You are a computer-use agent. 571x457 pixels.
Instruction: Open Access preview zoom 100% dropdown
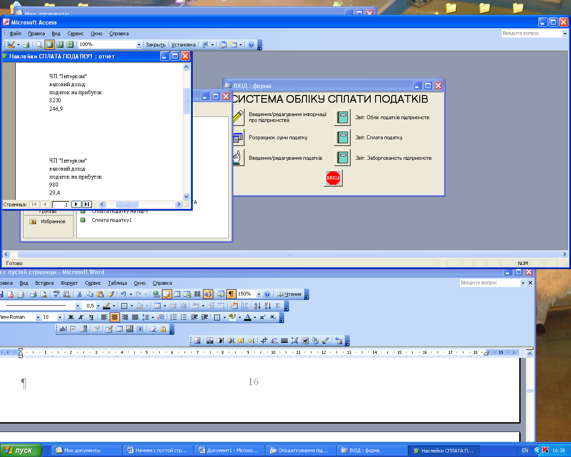(x=139, y=45)
